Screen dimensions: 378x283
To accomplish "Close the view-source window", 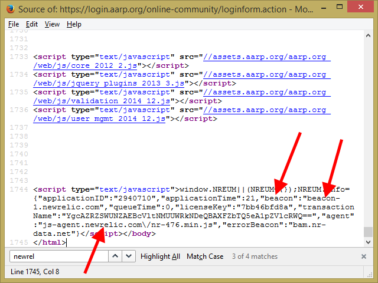I will 361,8.
